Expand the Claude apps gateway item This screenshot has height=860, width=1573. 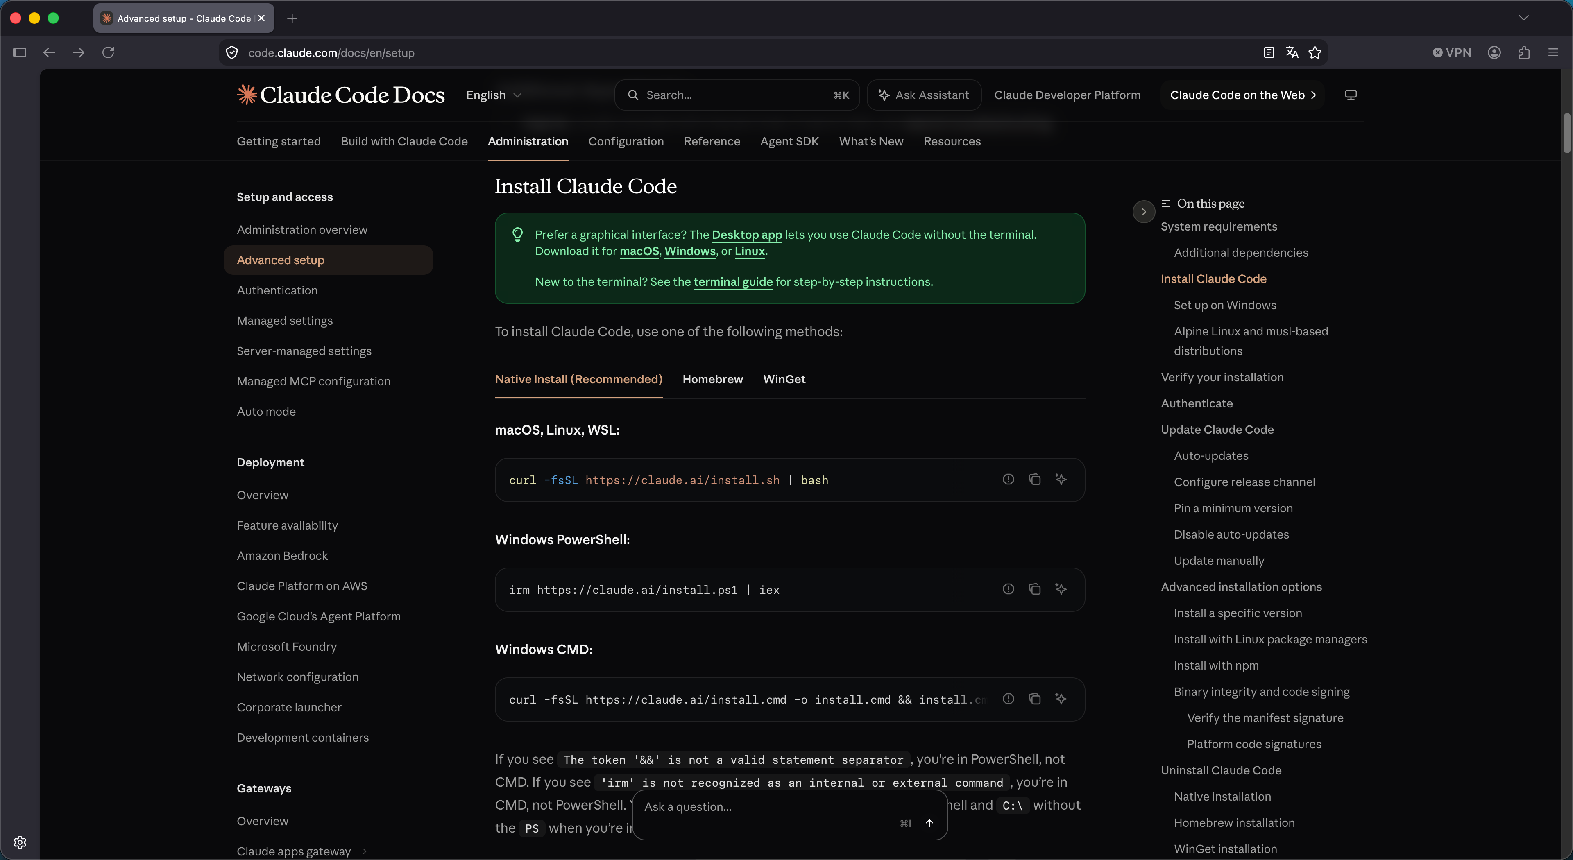[x=365, y=851]
